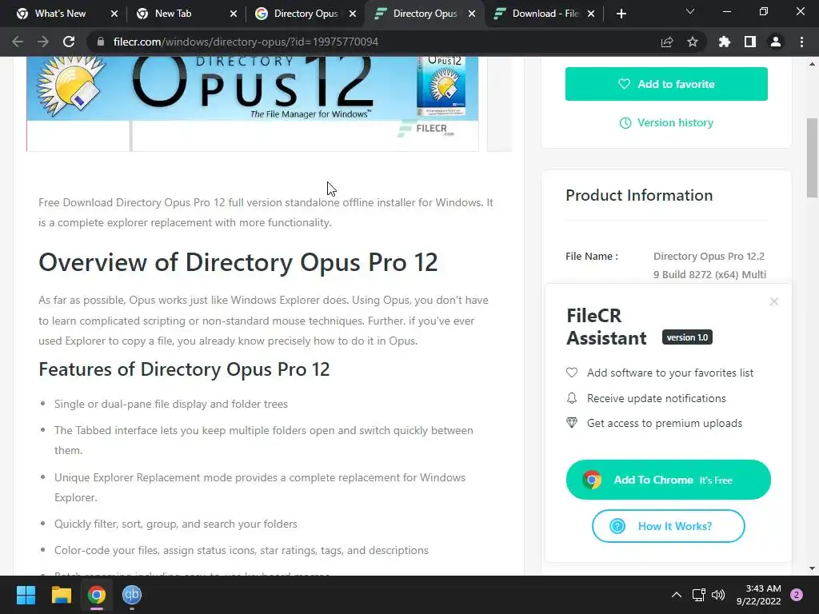Open the clock and calendar flyout
The height and width of the screenshot is (614, 819).
click(759, 595)
